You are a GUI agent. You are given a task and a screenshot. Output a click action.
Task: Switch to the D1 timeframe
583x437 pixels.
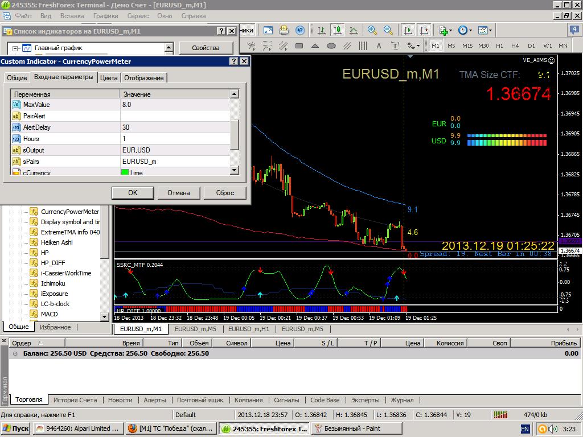(531, 46)
